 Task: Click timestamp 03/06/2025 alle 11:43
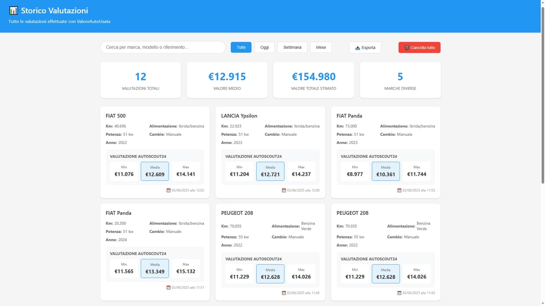(419, 293)
